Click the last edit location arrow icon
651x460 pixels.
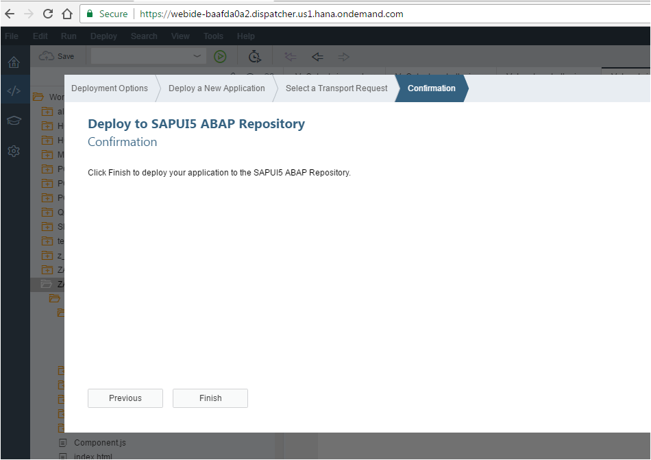(291, 56)
